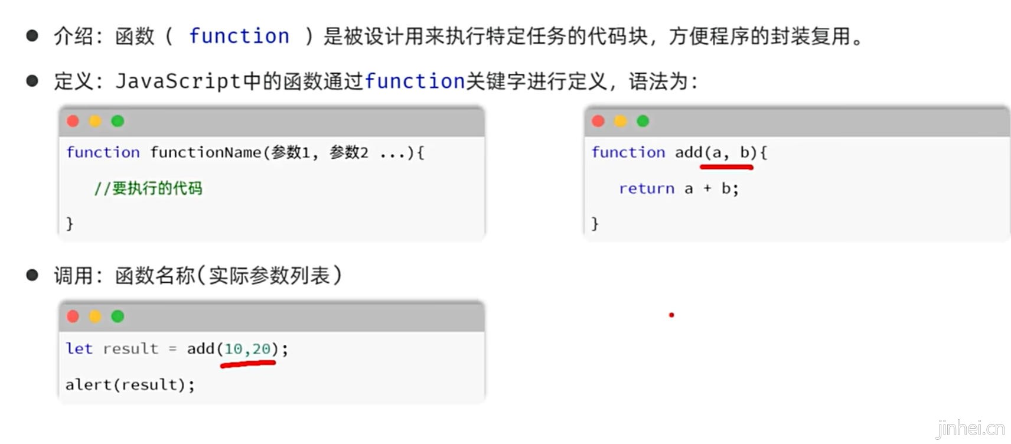This screenshot has height=444, width=1011.
Task: Click red dot in let result window
Action: pyautogui.click(x=73, y=316)
